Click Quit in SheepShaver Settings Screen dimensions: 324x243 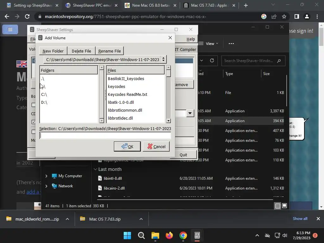[183, 155]
